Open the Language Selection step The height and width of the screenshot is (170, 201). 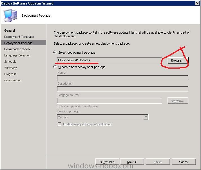tap(17, 55)
